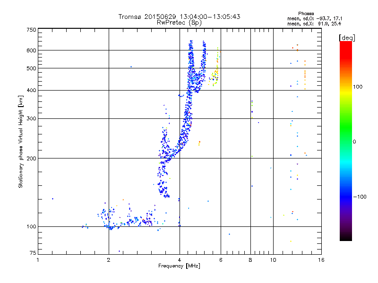The width and height of the screenshot is (378, 283).
Task: Click the '750' height tick label
Action: click(x=31, y=30)
